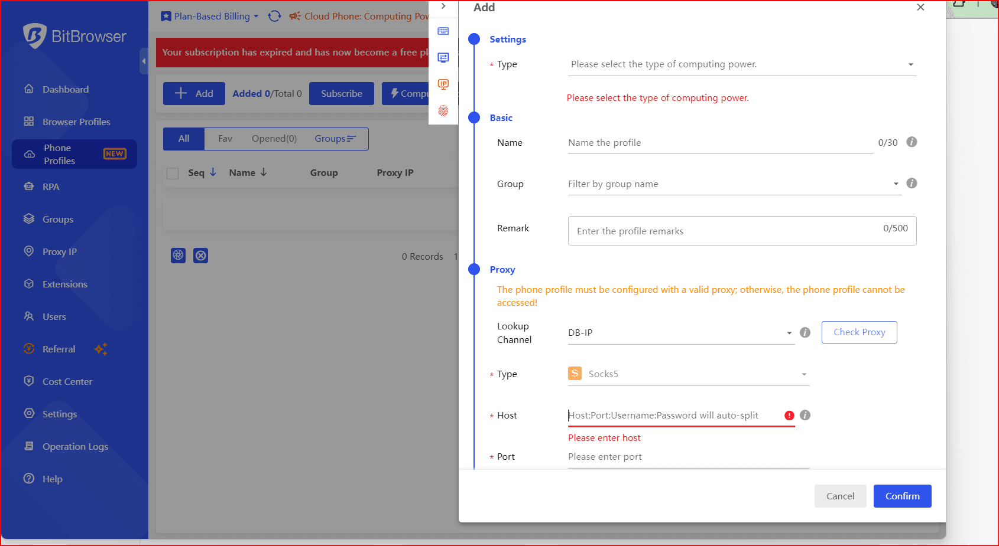Click the Subscribe button

click(x=342, y=93)
